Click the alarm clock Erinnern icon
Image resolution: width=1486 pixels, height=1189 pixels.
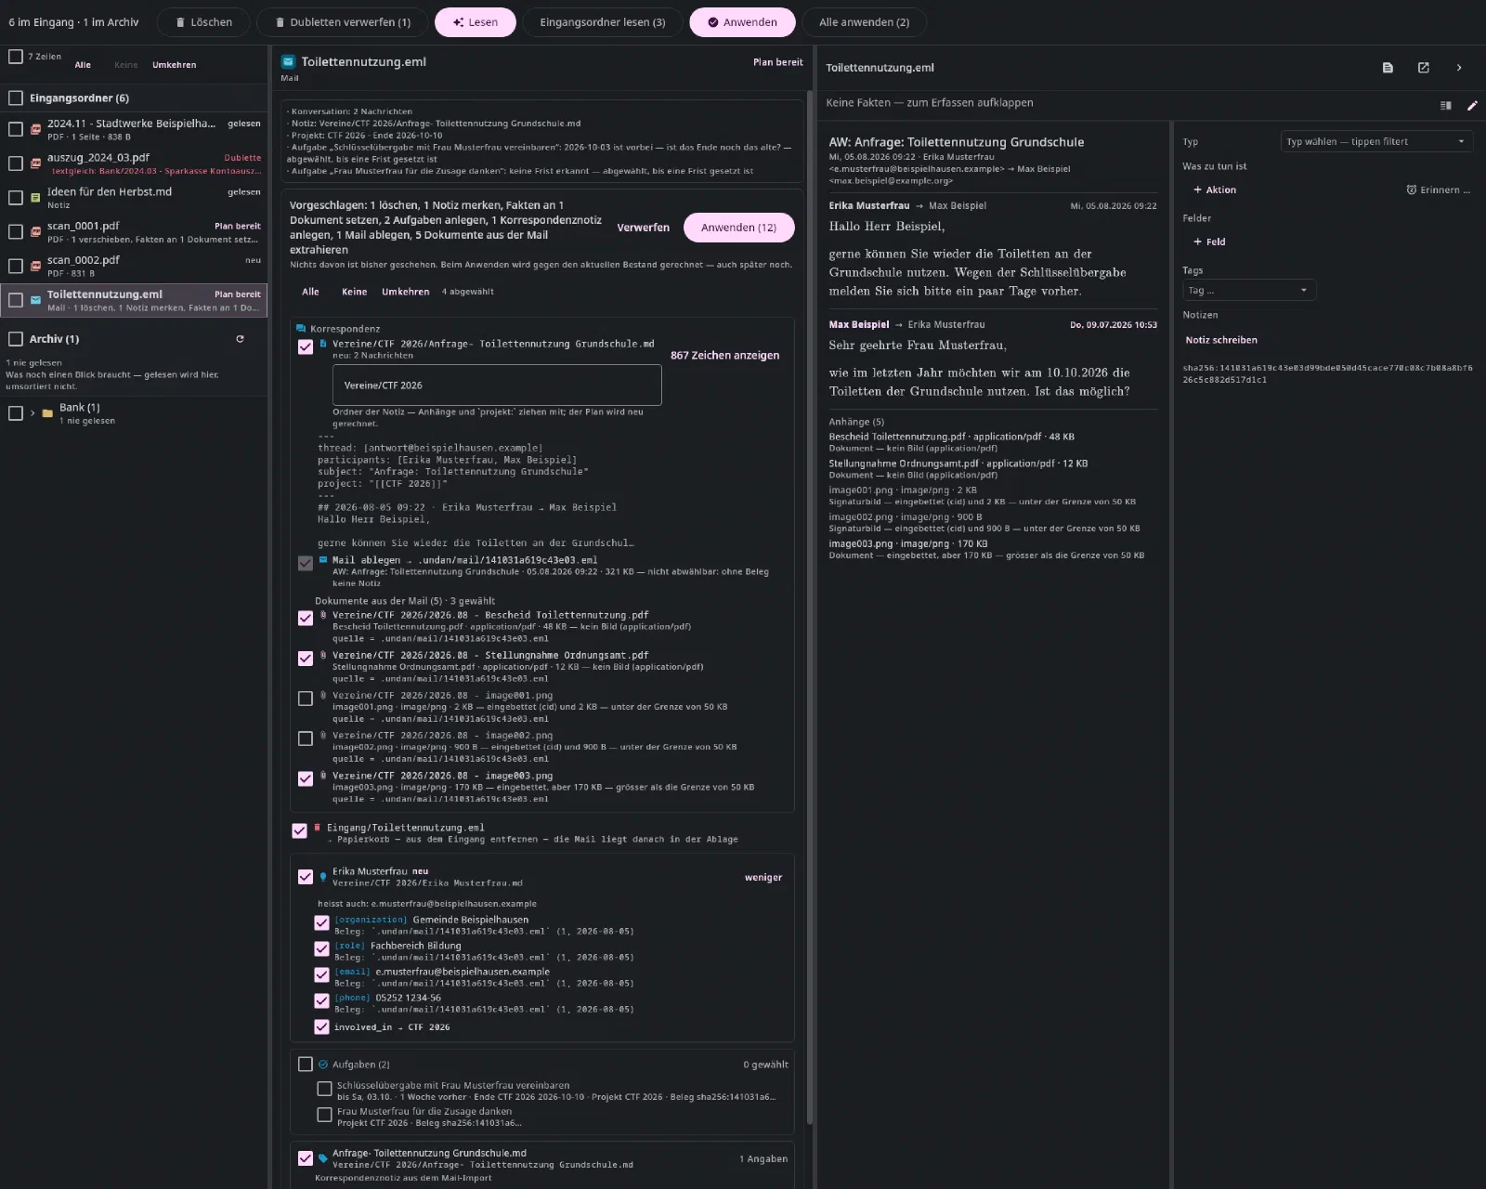tap(1412, 189)
